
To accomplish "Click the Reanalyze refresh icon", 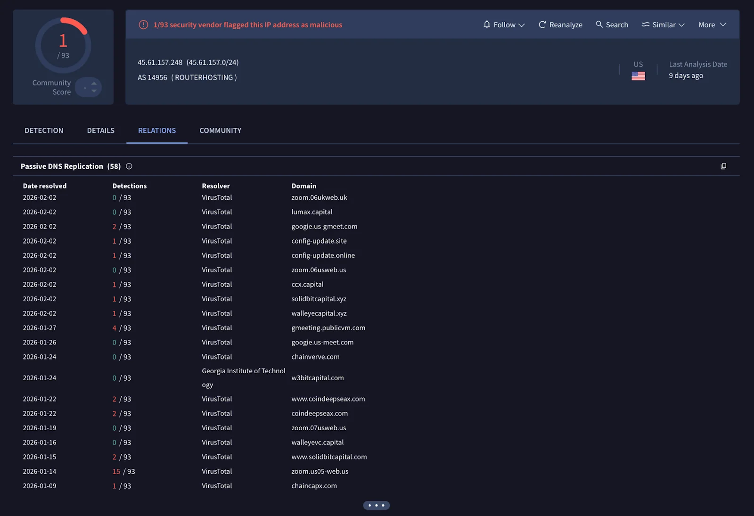I will coord(542,25).
